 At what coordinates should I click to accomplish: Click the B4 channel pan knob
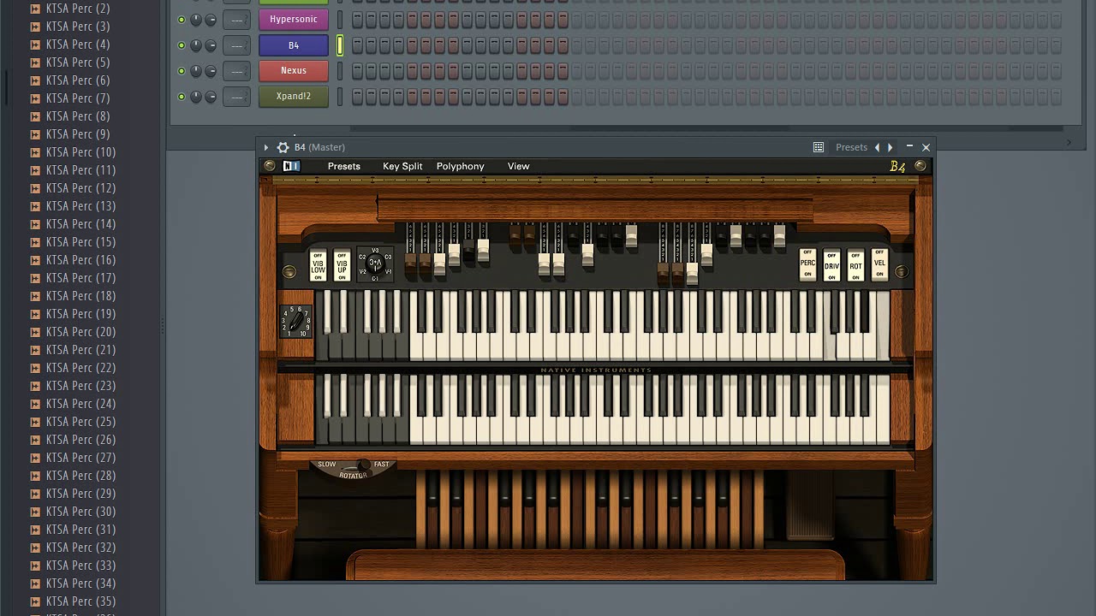pos(196,45)
